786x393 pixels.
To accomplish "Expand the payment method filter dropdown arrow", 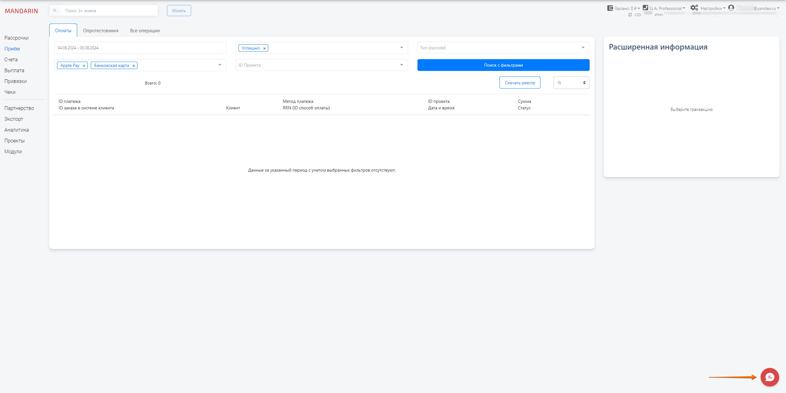I will click(x=220, y=65).
